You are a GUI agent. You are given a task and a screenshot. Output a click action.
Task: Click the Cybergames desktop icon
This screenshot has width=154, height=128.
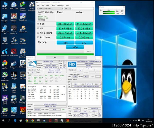click(x=14, y=41)
